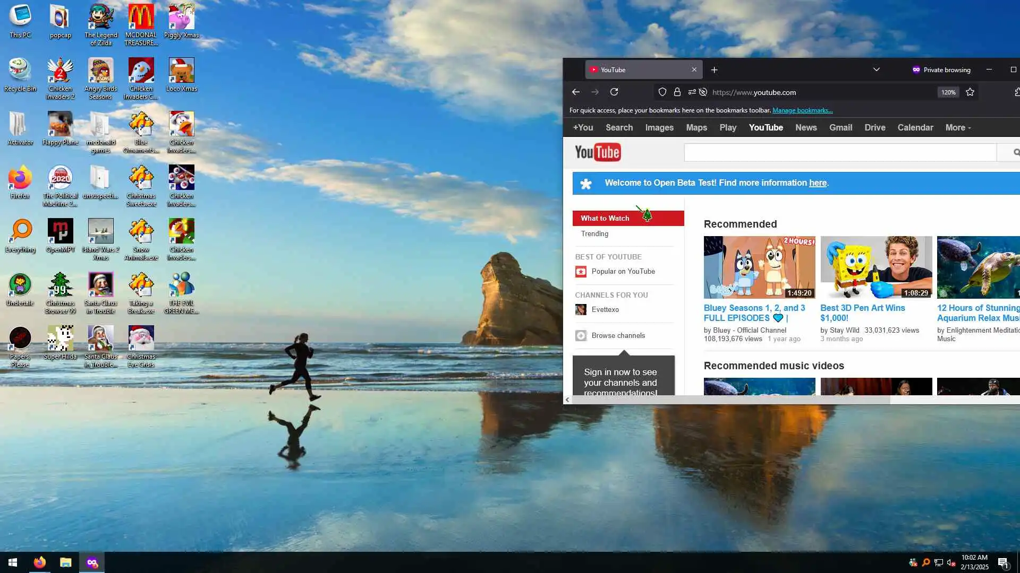Click the site padlock security icon
Screen dimensions: 1020x573
pos(677,92)
